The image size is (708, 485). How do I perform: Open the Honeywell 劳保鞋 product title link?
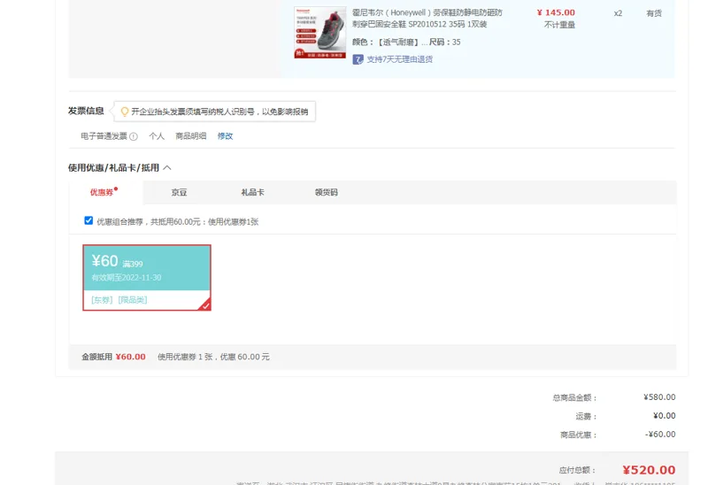(x=427, y=19)
